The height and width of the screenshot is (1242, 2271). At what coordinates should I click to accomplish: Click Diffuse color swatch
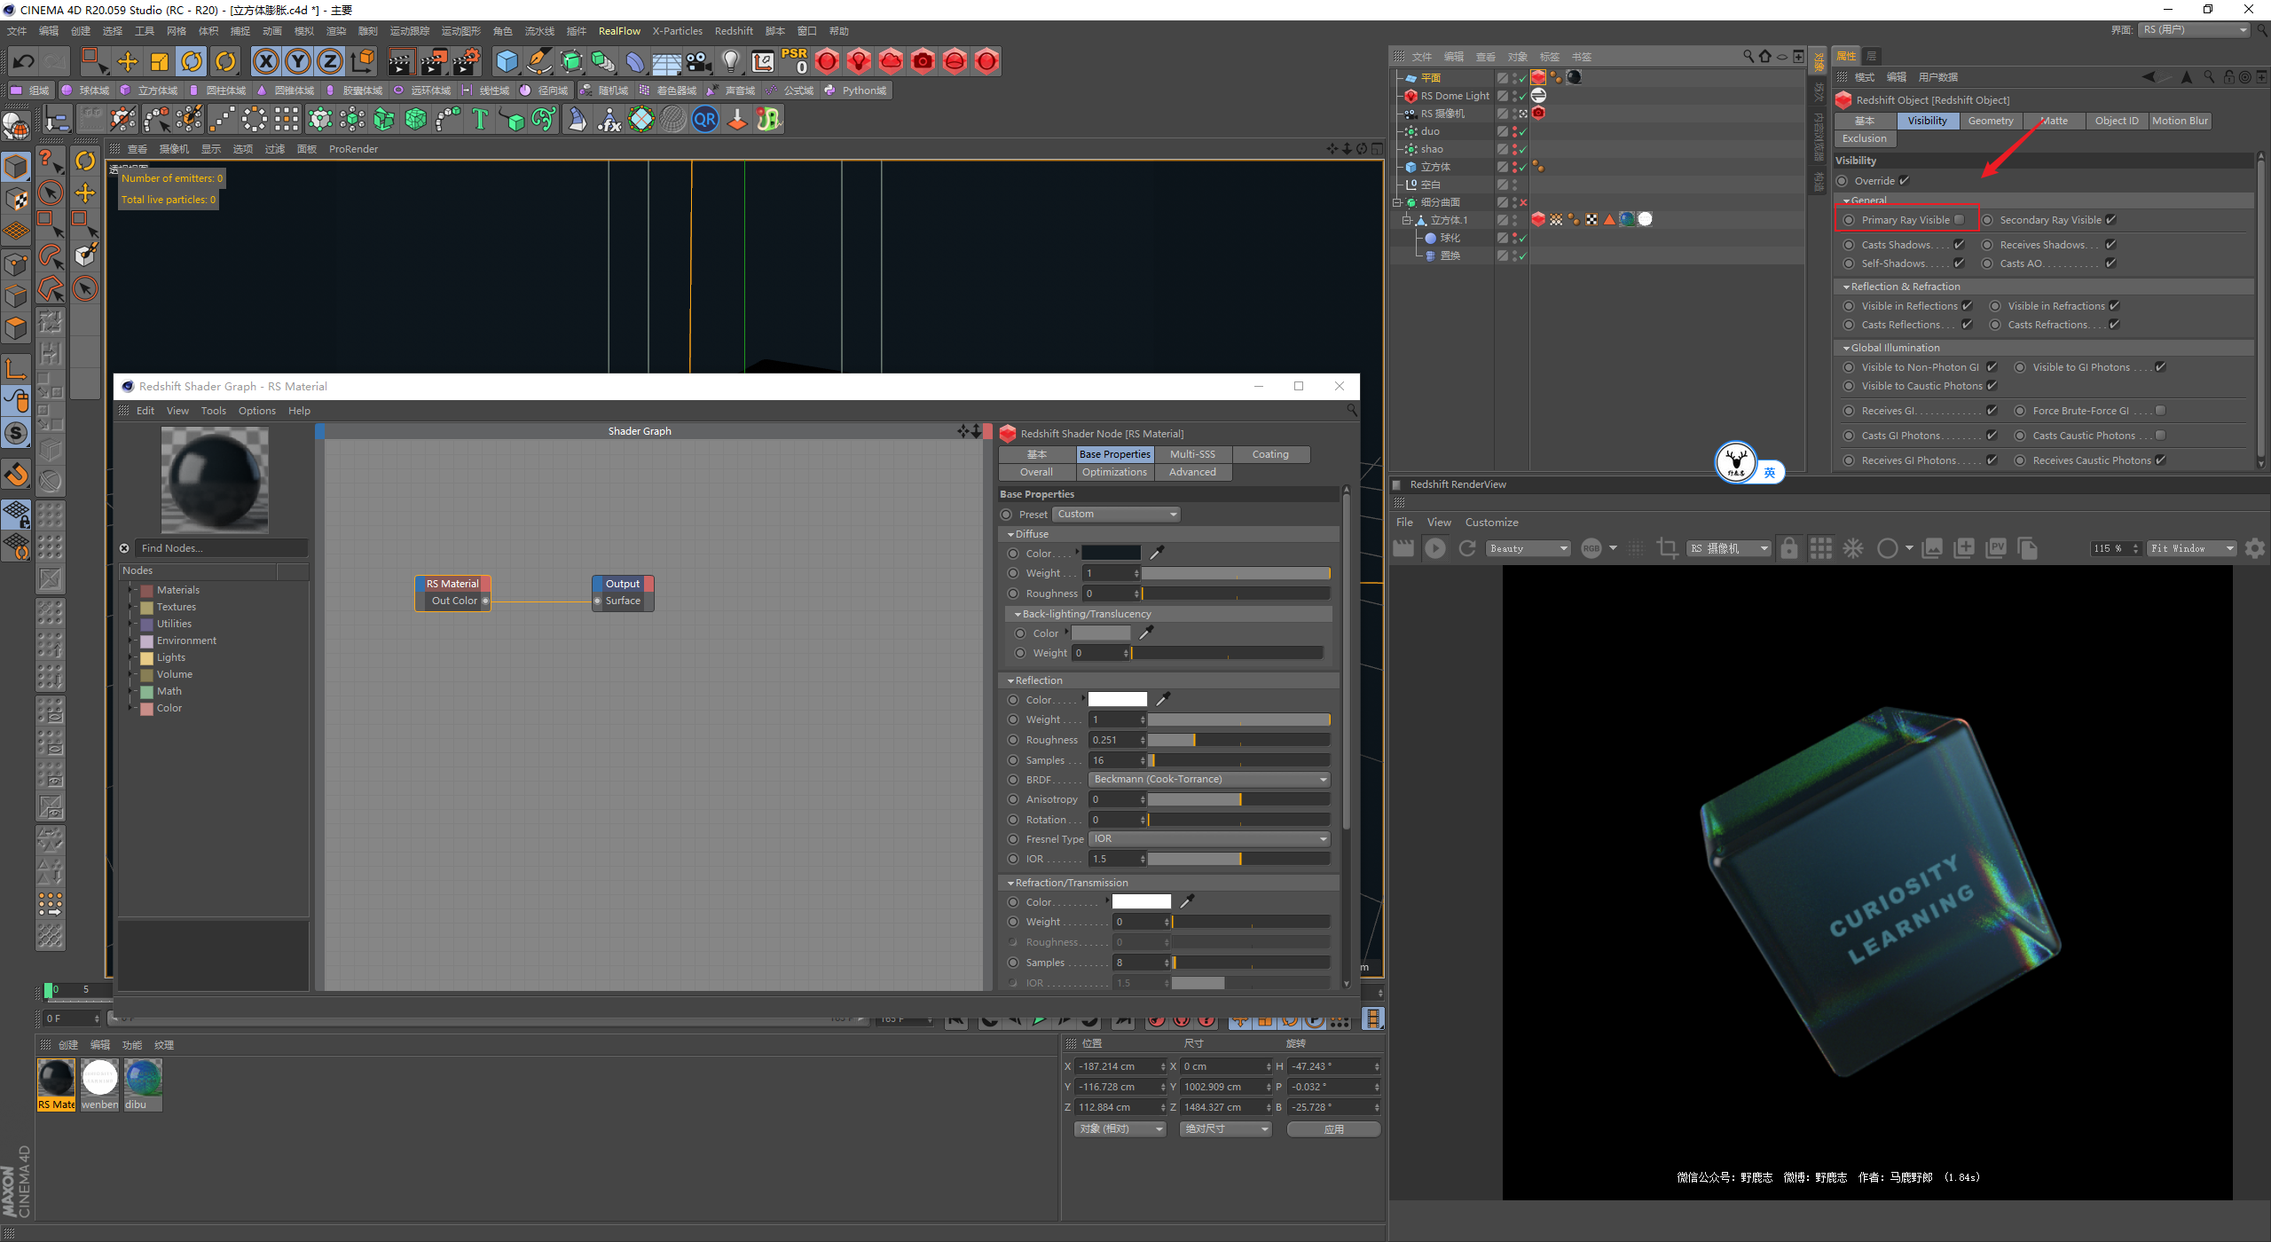(1111, 554)
